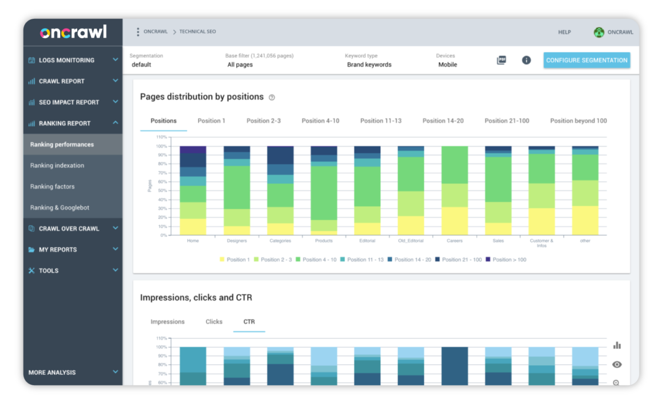Click the Tools wrench icon
The height and width of the screenshot is (404, 662).
coord(32,271)
